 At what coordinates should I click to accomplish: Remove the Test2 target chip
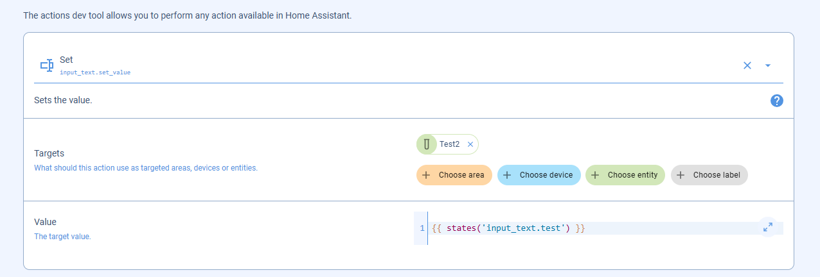pyautogui.click(x=470, y=144)
